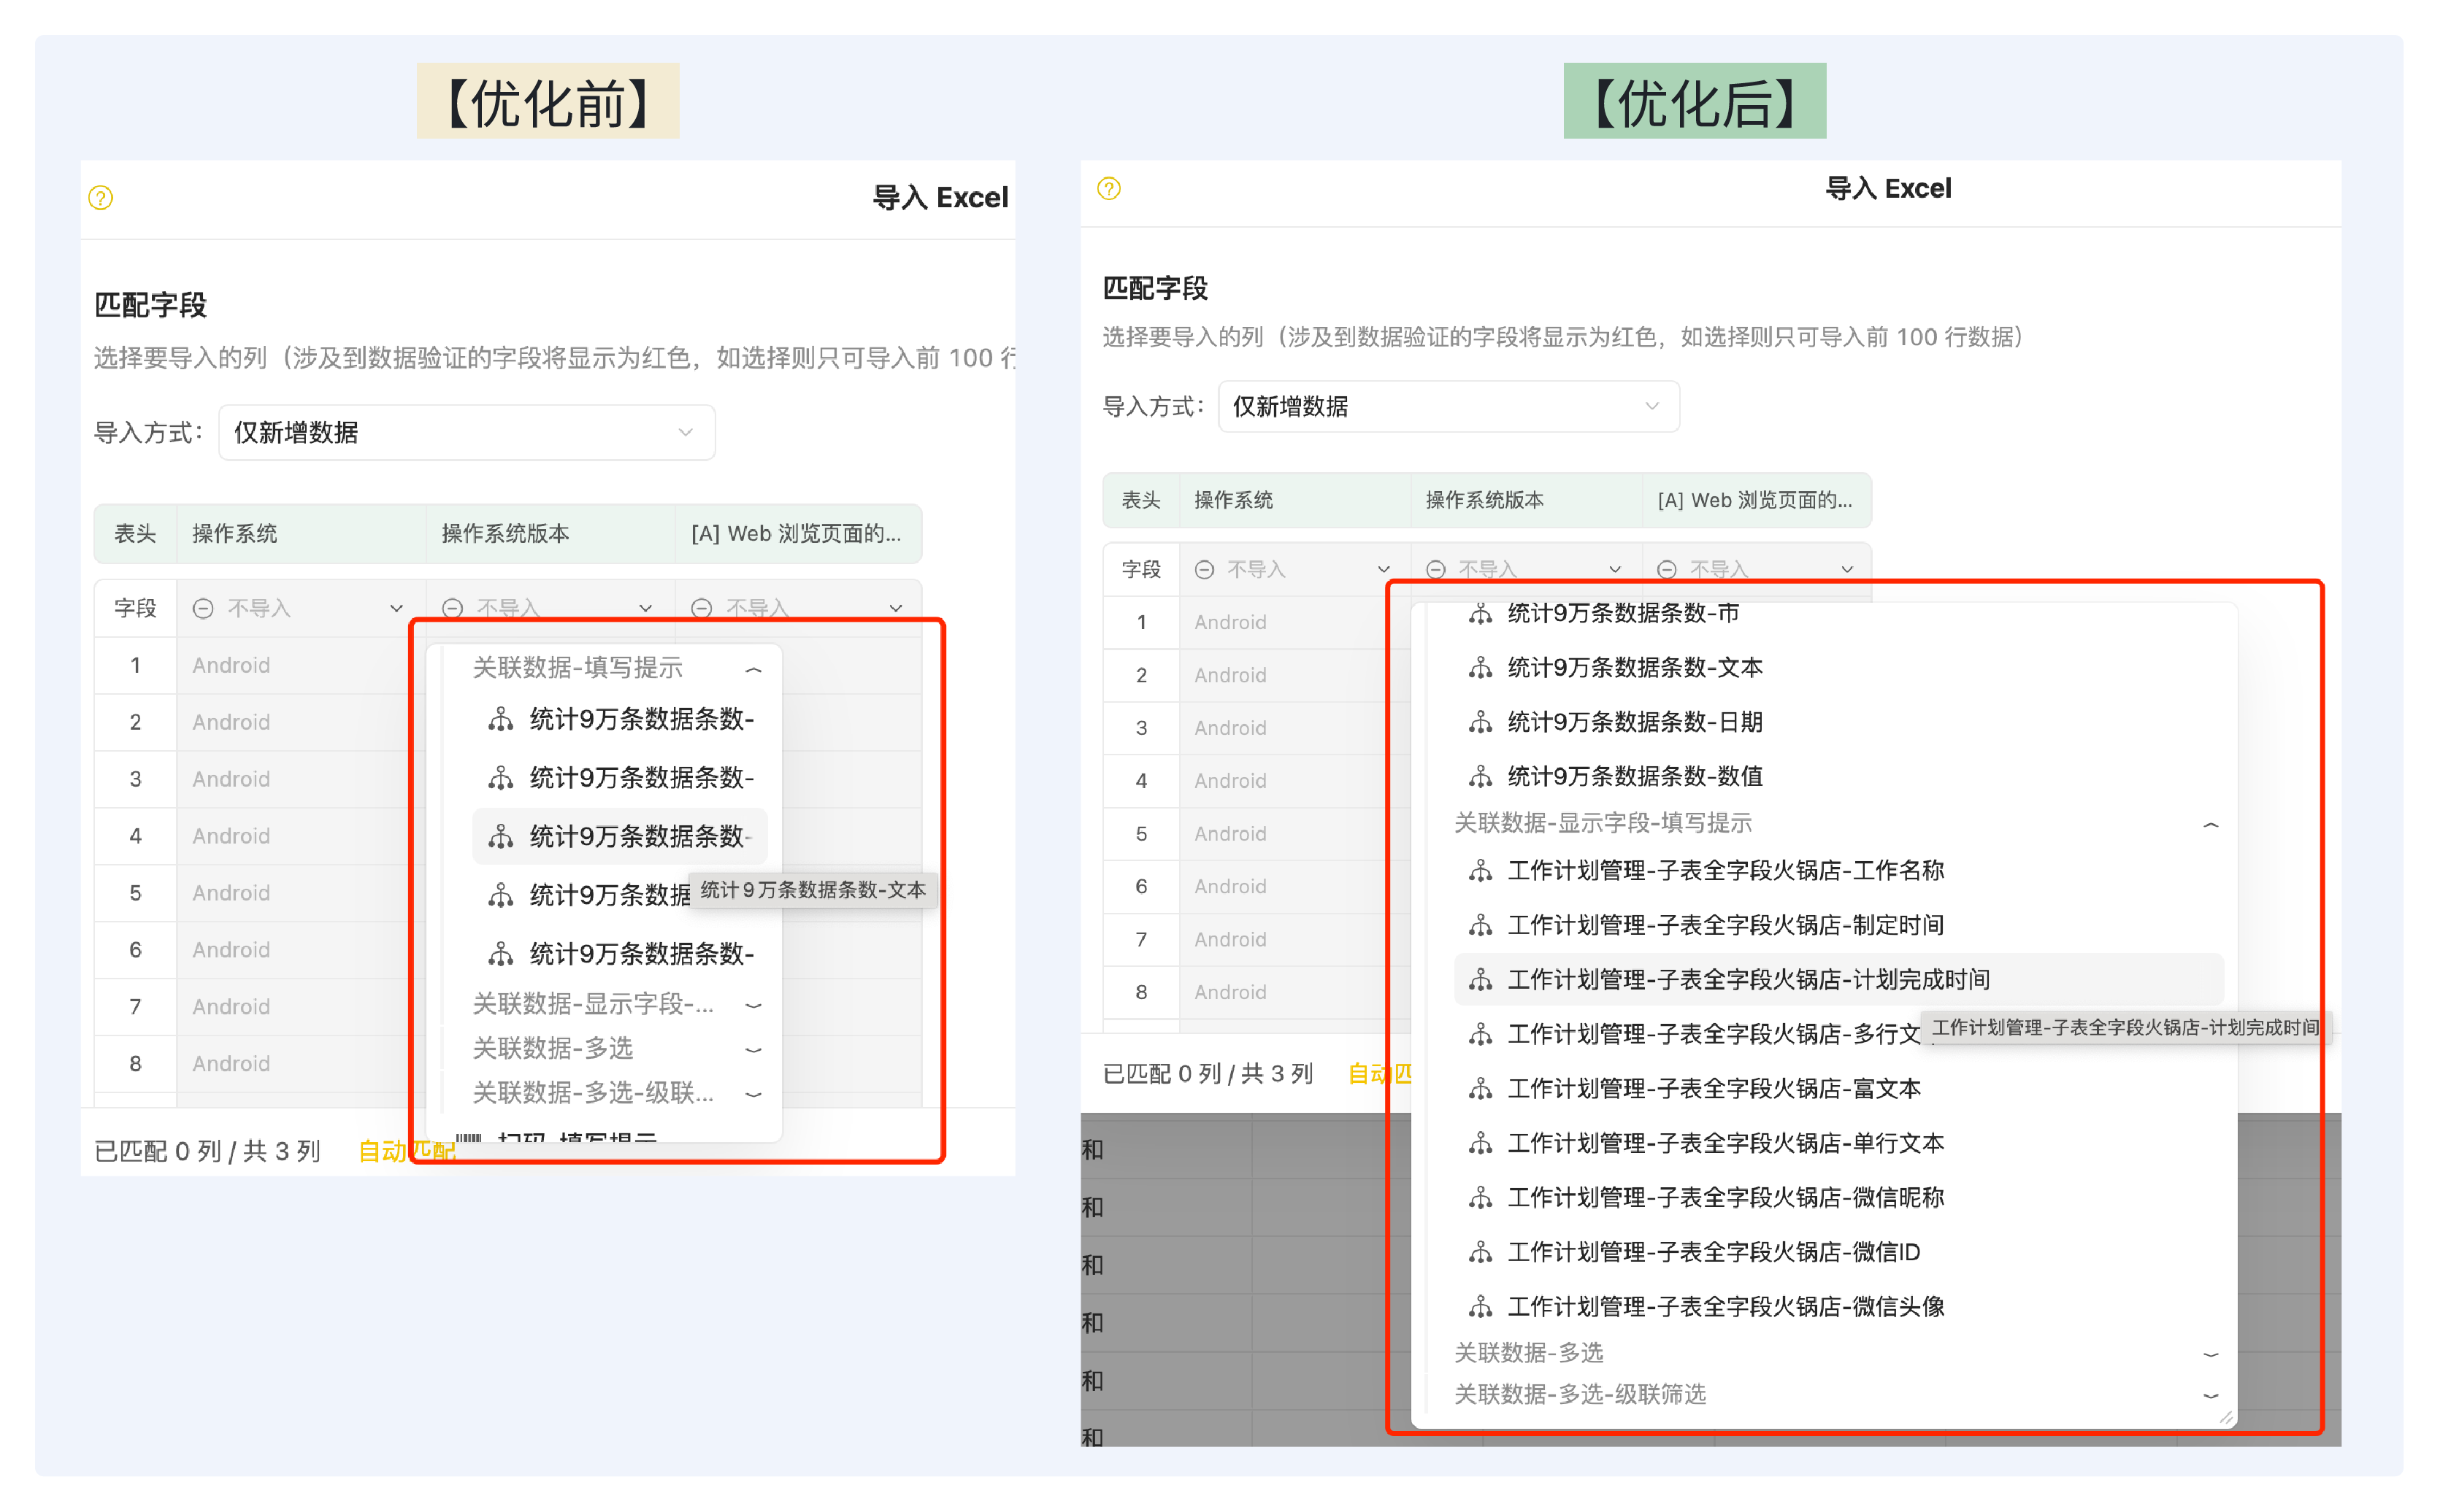Click hierarchy icon beside 火锅店-微信ID option
The height and width of the screenshot is (1512, 2440).
click(x=1480, y=1252)
